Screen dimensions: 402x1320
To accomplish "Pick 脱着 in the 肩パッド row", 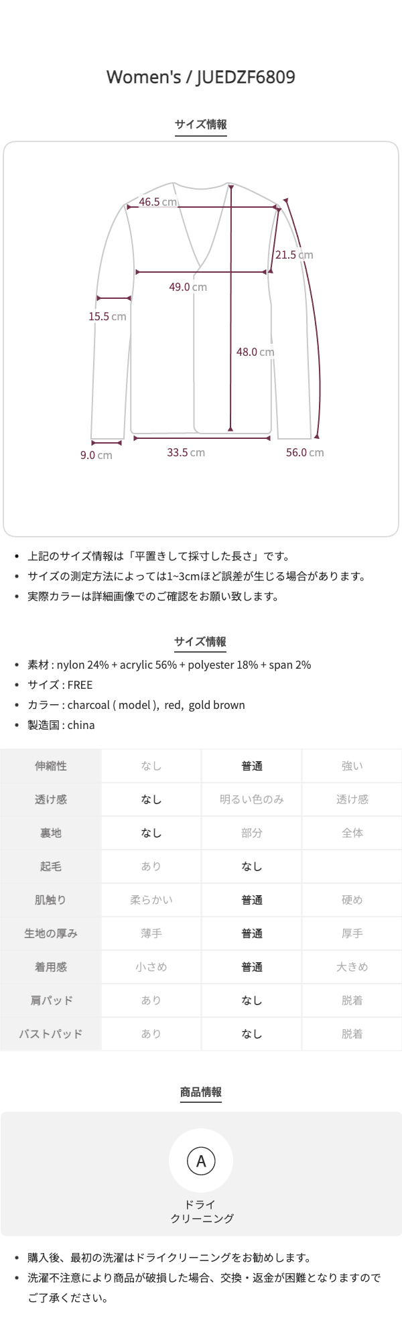I will [352, 1000].
